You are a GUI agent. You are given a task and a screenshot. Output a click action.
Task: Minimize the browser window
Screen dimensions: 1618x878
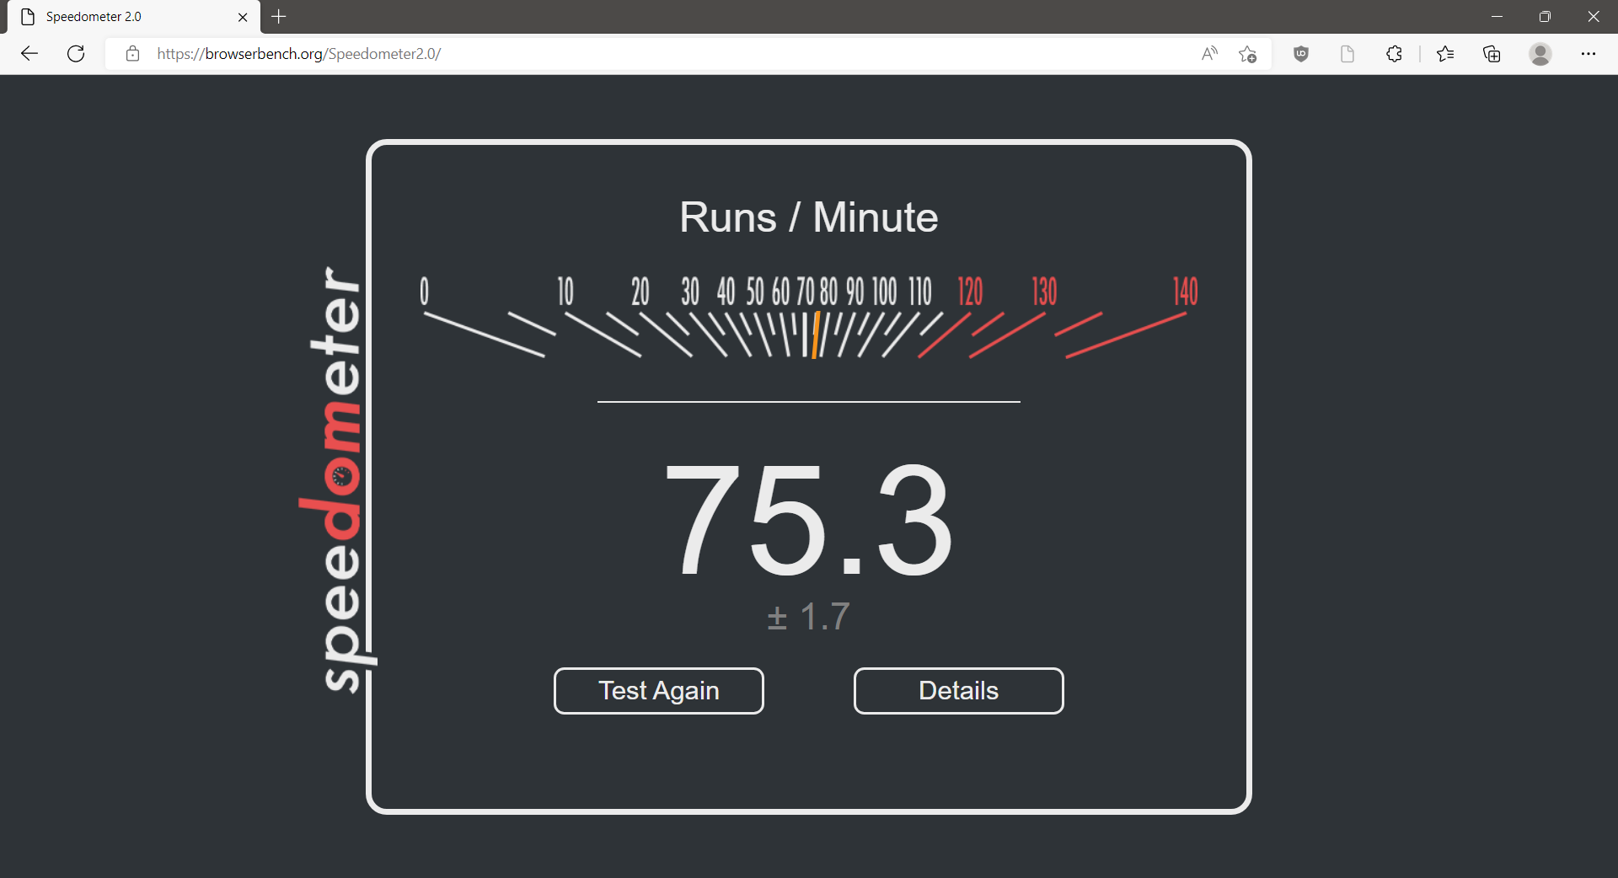point(1497,17)
